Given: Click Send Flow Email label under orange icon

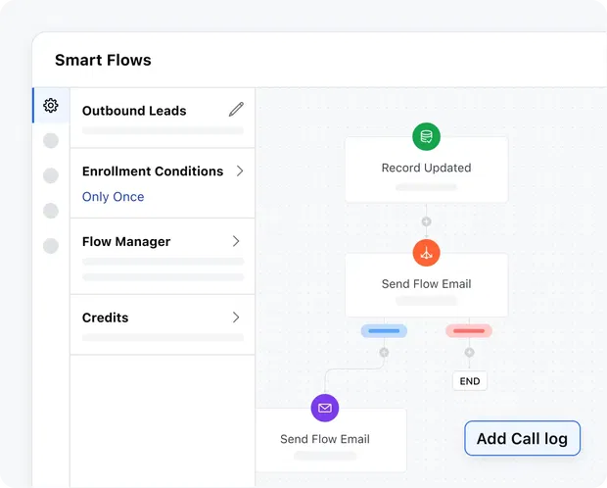Looking at the screenshot, I should pos(426,284).
